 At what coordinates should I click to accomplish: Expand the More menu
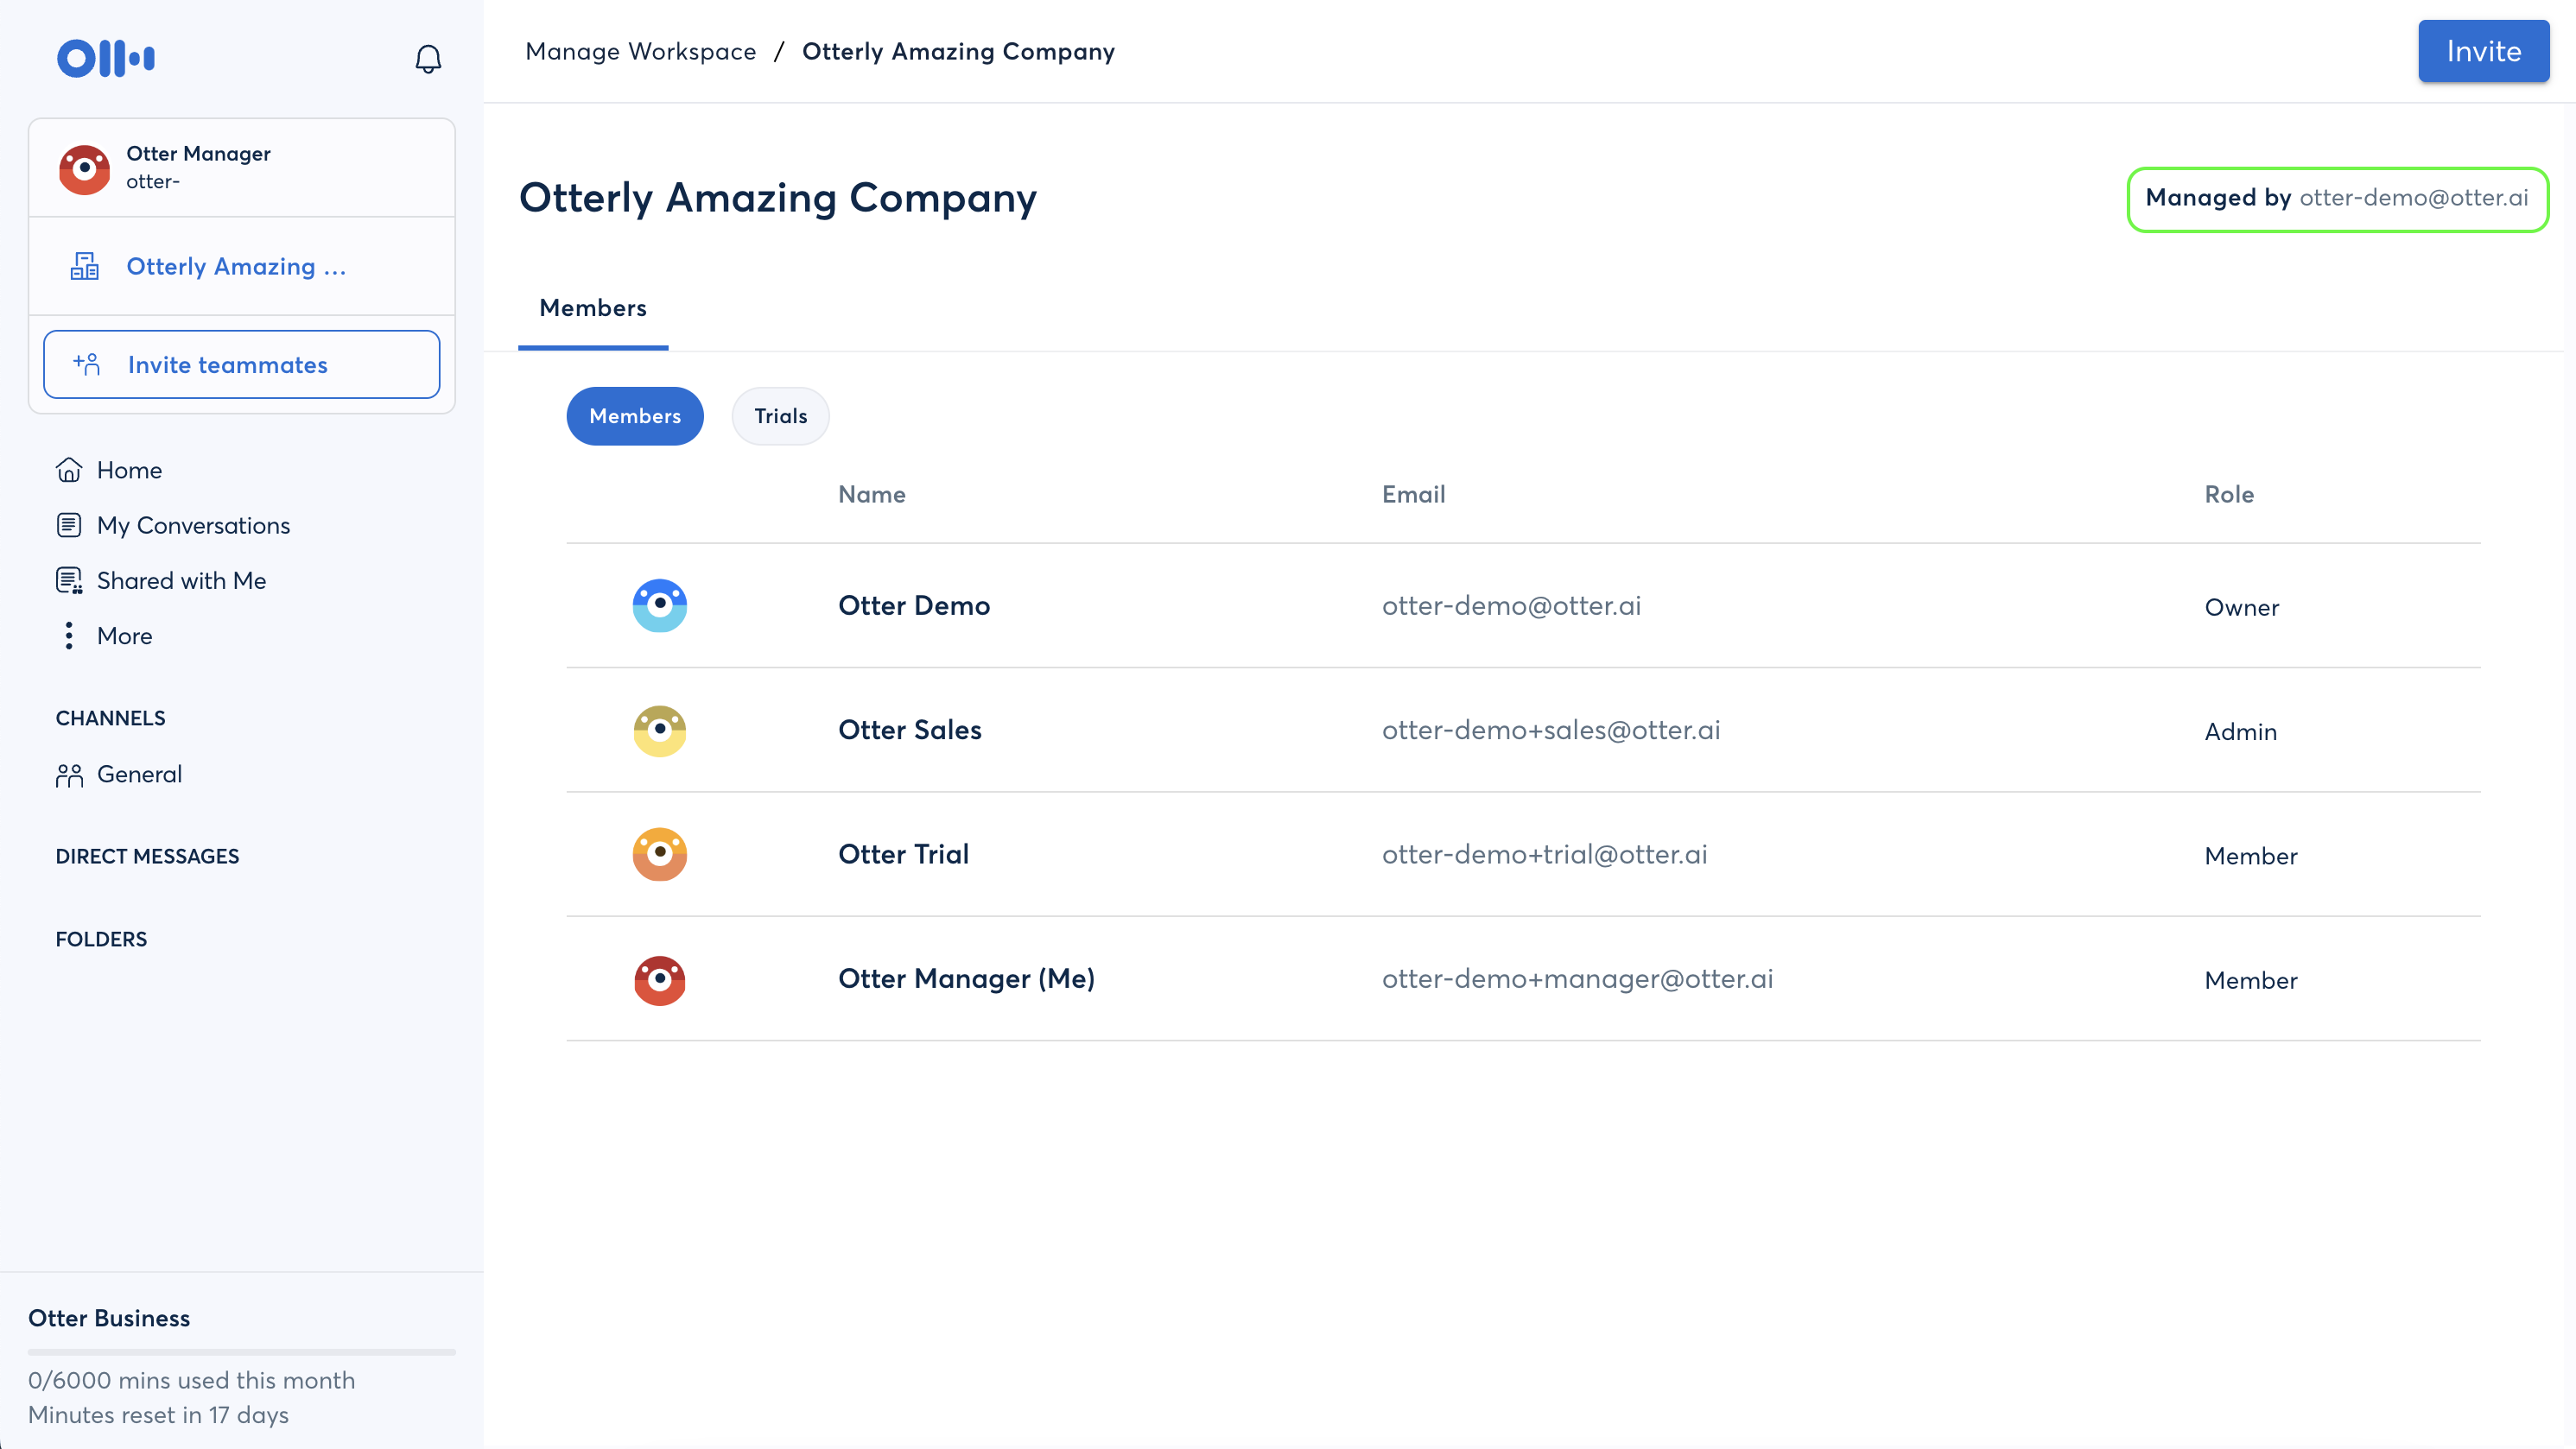point(124,636)
